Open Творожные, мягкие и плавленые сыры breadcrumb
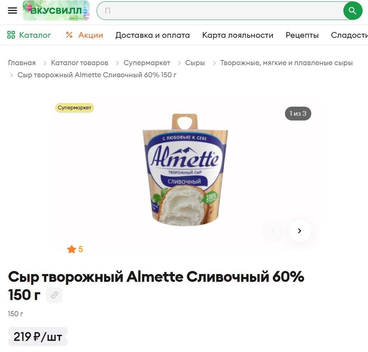Viewport: 368px width, 352px height. pyautogui.click(x=286, y=63)
